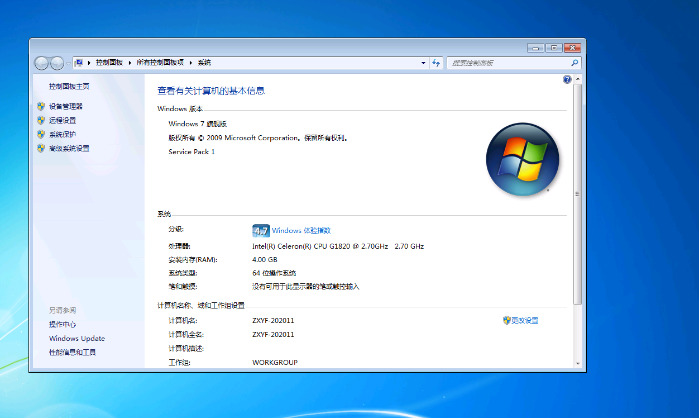Open 系统保护 in the sidebar
Viewport: 699px width, 418px height.
[63, 134]
